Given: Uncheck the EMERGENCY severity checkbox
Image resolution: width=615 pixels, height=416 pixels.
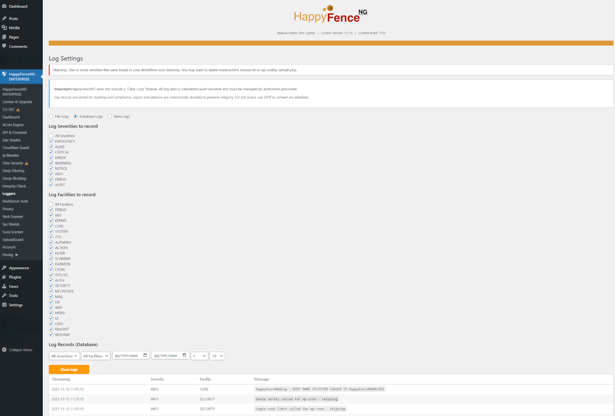Looking at the screenshot, I should [x=51, y=141].
